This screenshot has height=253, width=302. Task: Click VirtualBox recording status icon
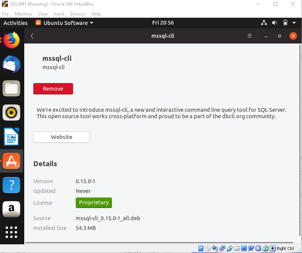pos(251,248)
